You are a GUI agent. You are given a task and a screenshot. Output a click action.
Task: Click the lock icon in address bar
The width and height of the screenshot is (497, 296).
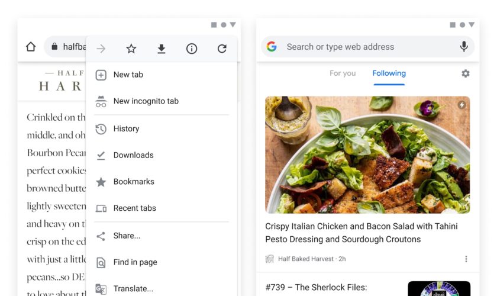click(54, 46)
